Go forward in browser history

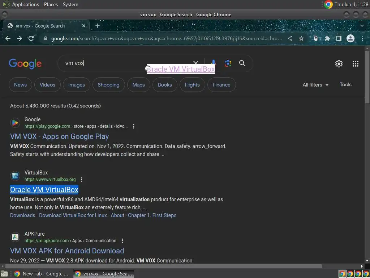[20, 38]
